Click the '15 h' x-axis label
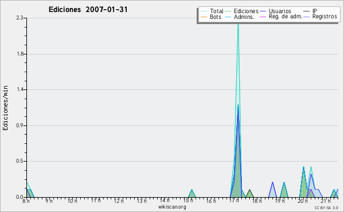The image size is (344, 212). click(188, 201)
